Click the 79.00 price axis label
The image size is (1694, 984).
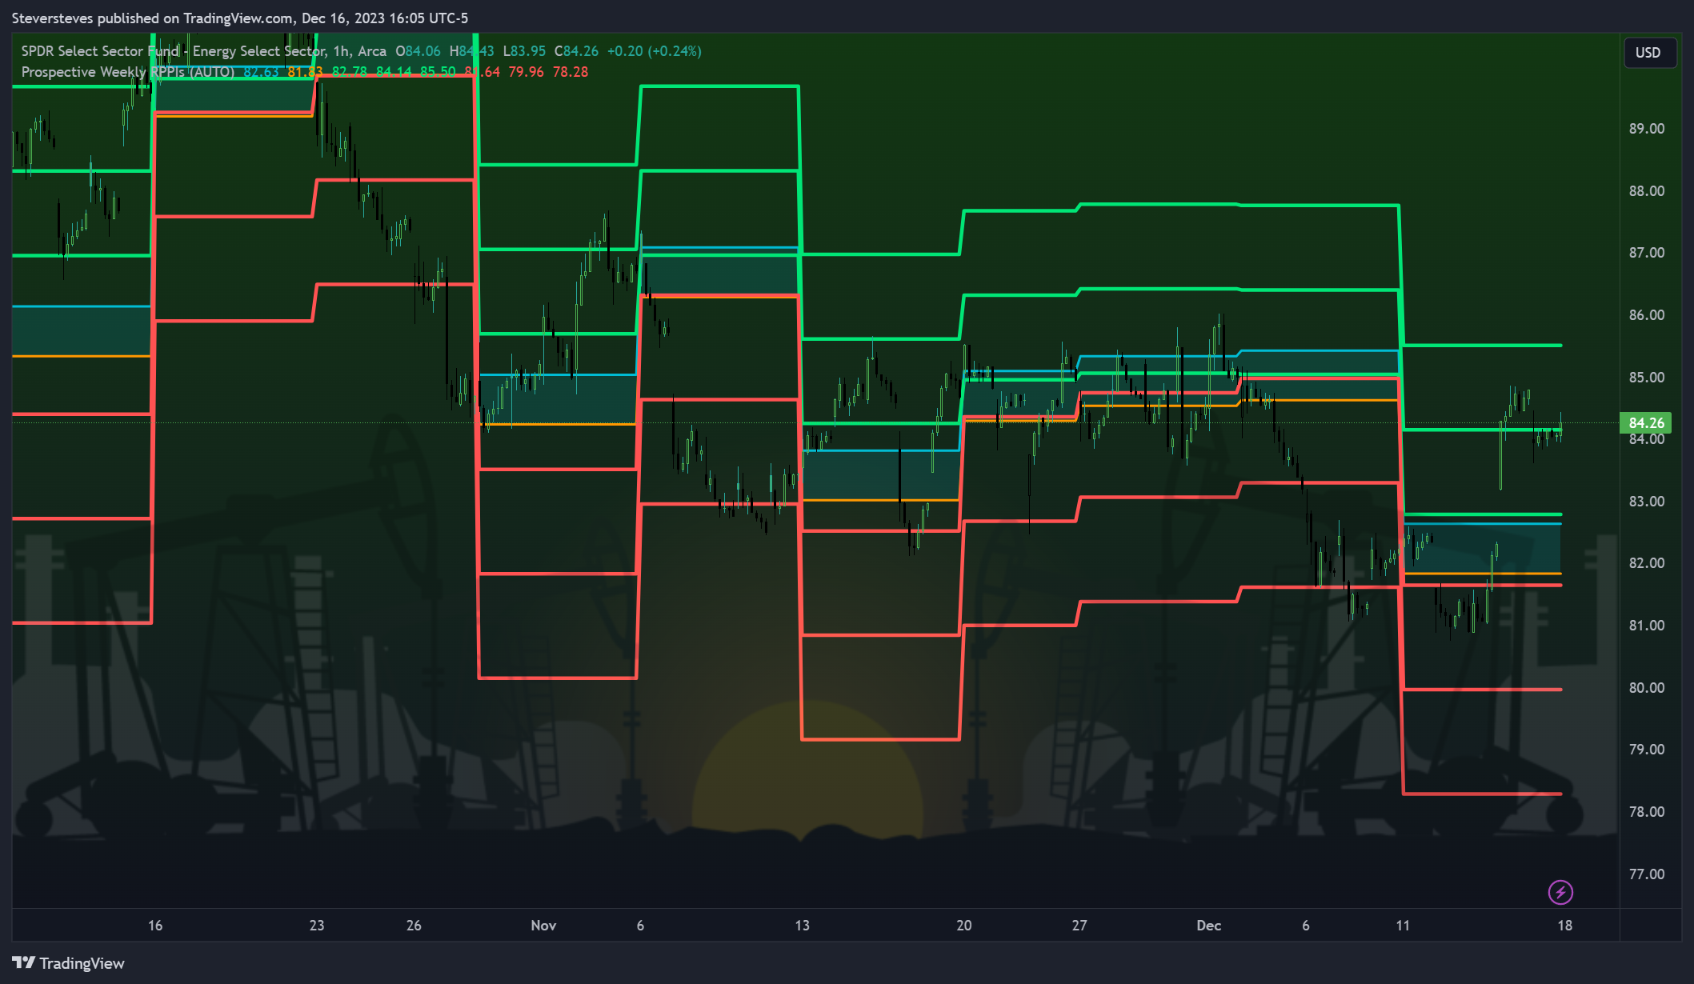(x=1647, y=750)
